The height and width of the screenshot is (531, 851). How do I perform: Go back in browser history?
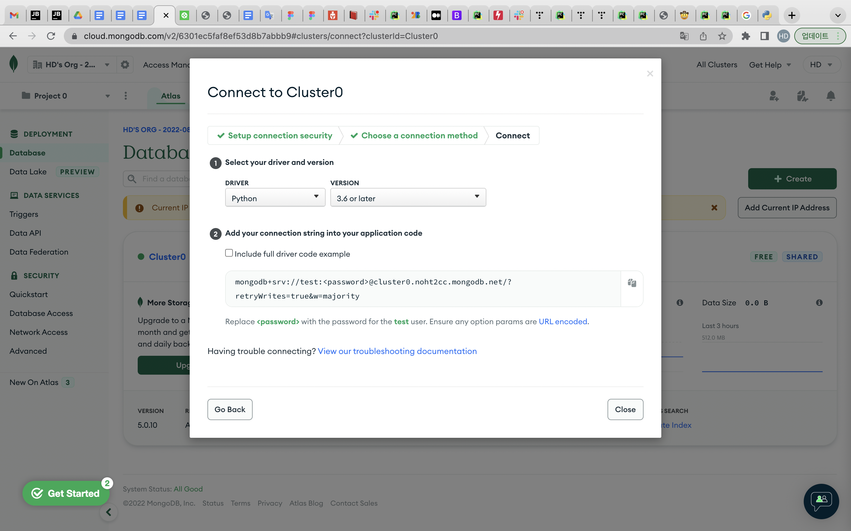tap(13, 36)
